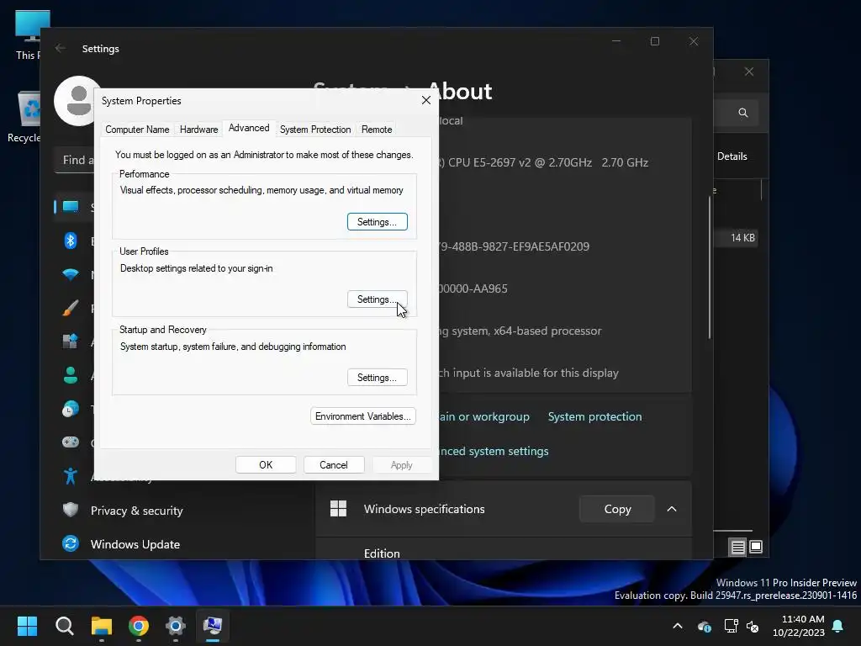Confirm System Properties with OK
Image resolution: width=861 pixels, height=646 pixels.
pyautogui.click(x=266, y=464)
